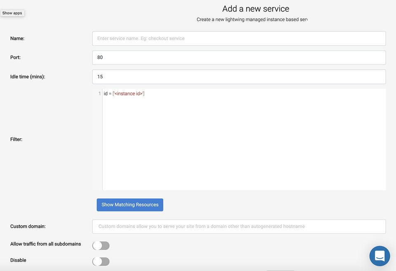The image size is (396, 271).
Task: Click the 'Add a new service' heading
Action: [x=256, y=9]
